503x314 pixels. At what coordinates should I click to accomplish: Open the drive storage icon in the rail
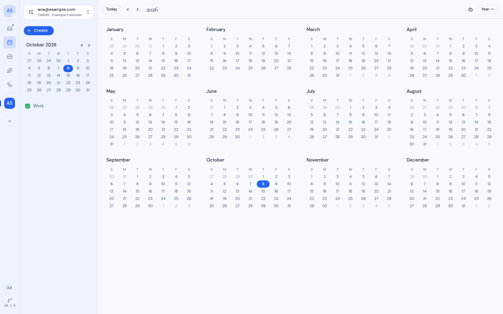10,57
